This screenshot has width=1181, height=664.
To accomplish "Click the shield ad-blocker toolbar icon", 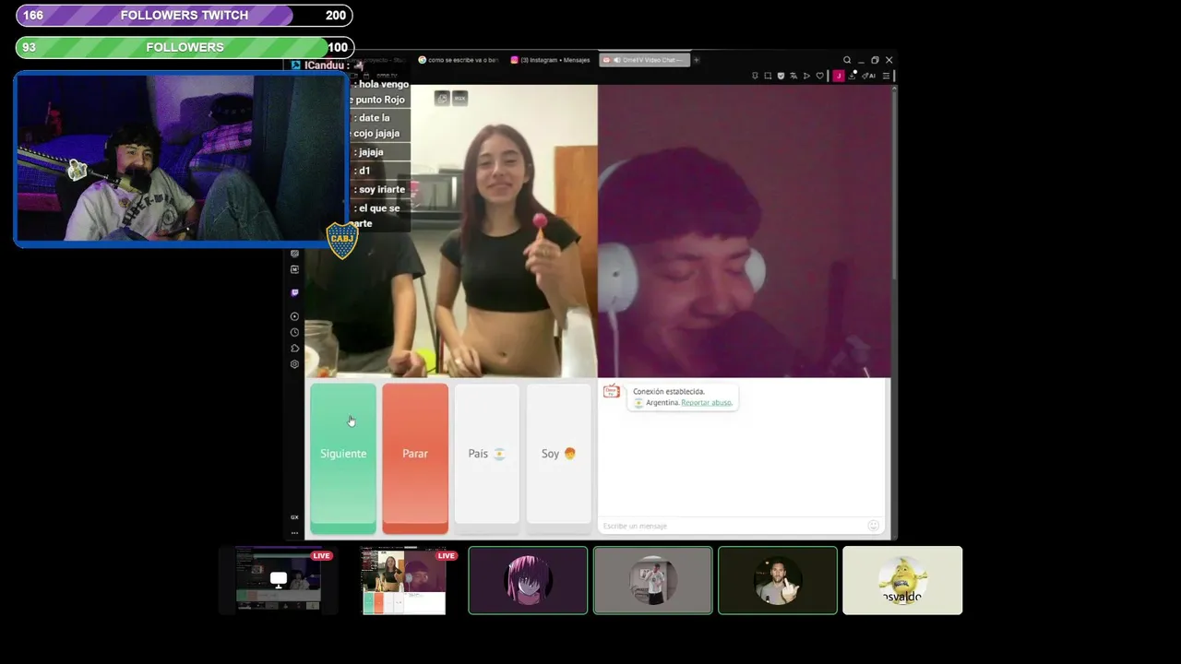I will click(x=781, y=76).
